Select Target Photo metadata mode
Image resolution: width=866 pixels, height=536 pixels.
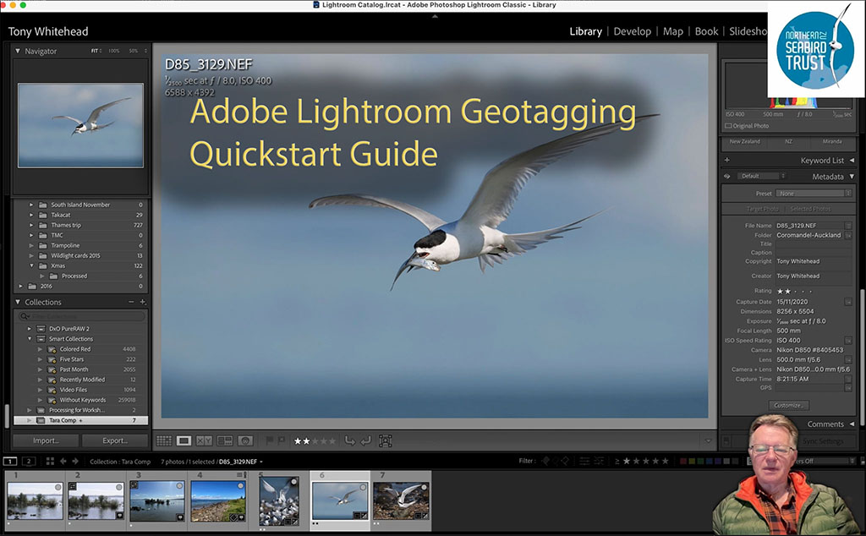point(762,209)
